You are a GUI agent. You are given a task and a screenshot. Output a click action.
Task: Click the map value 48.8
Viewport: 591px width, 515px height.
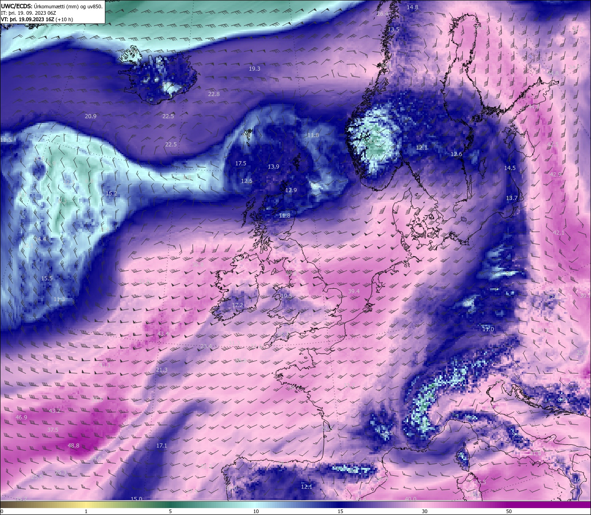[x=73, y=446]
